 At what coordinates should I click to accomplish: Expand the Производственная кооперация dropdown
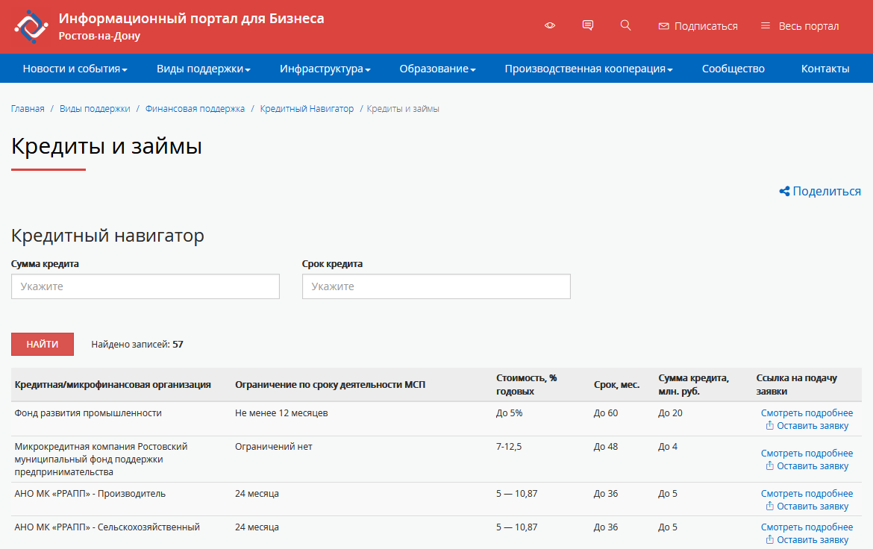589,69
